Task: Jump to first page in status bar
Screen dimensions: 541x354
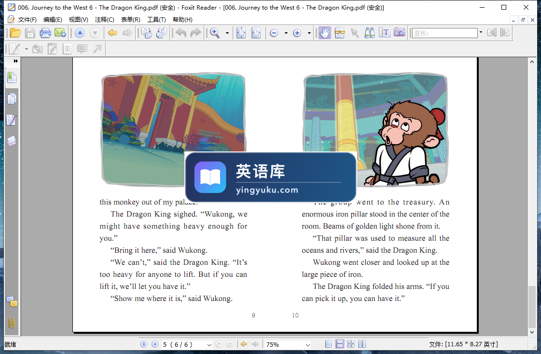Action: point(144,344)
